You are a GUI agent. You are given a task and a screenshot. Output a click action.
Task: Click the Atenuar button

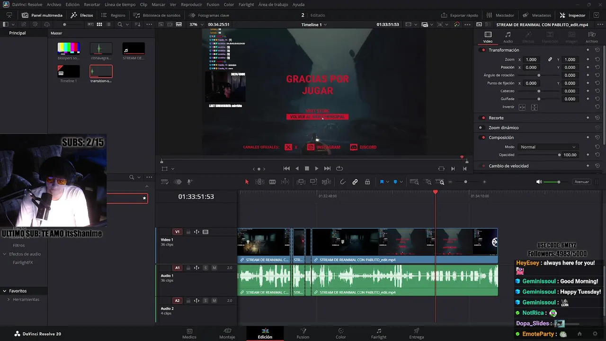tap(581, 182)
